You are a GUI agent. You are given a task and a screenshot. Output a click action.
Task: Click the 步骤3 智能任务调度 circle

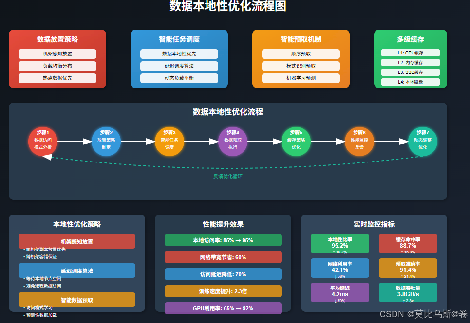169,141
